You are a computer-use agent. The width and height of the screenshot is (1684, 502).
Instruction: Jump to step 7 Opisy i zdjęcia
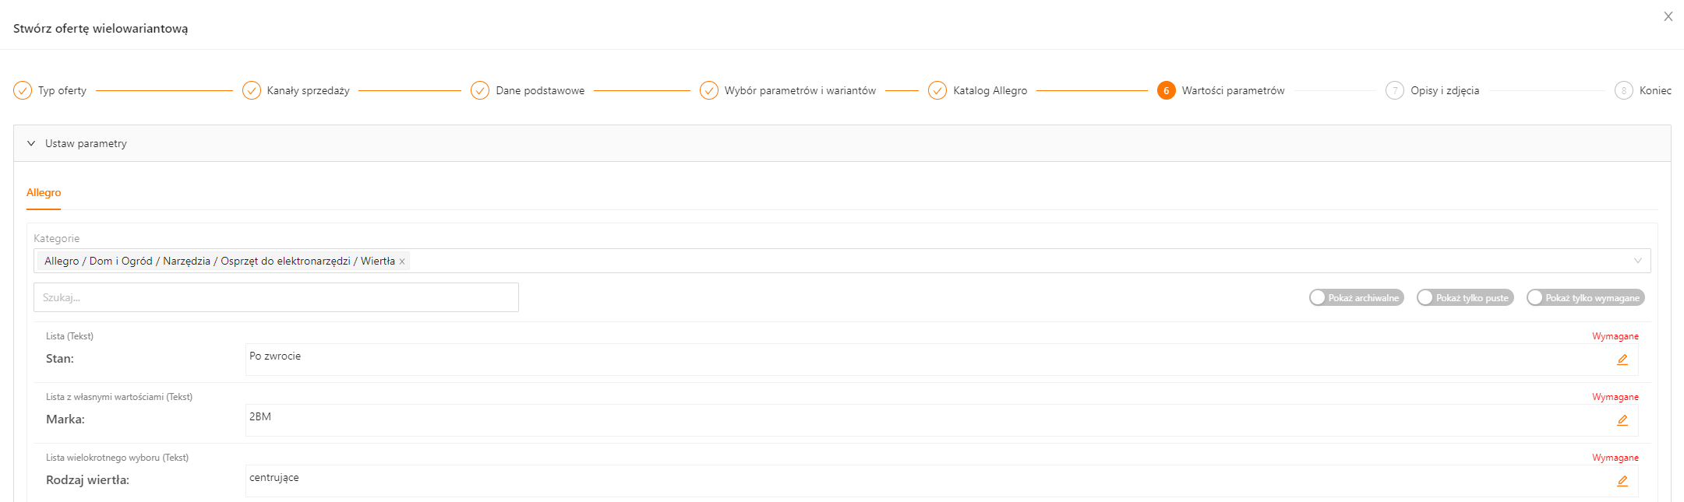(1394, 90)
